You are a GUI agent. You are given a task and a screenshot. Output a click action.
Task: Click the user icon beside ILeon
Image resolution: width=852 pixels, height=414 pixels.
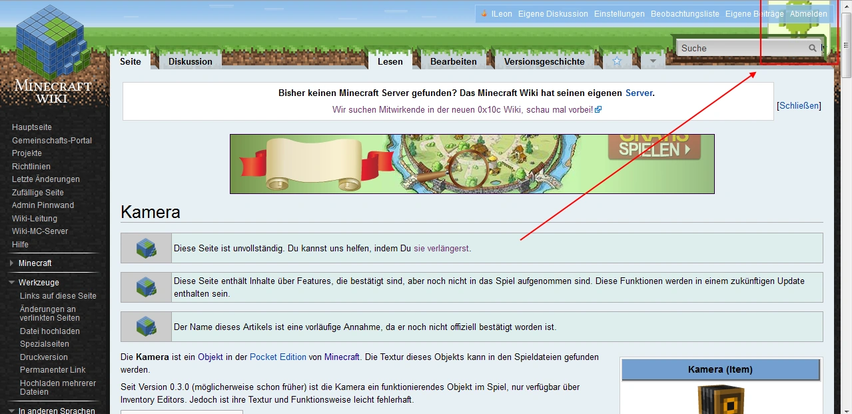click(x=484, y=14)
